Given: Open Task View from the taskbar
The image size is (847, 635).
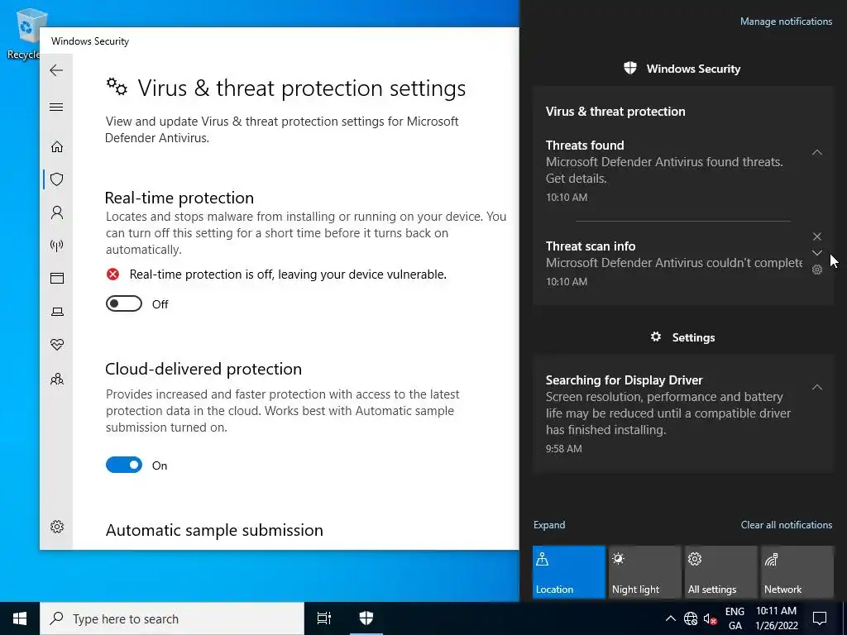Looking at the screenshot, I should pos(324,618).
